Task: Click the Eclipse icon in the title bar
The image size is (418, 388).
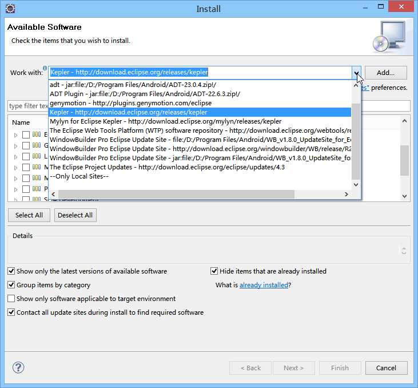Action: [x=10, y=9]
